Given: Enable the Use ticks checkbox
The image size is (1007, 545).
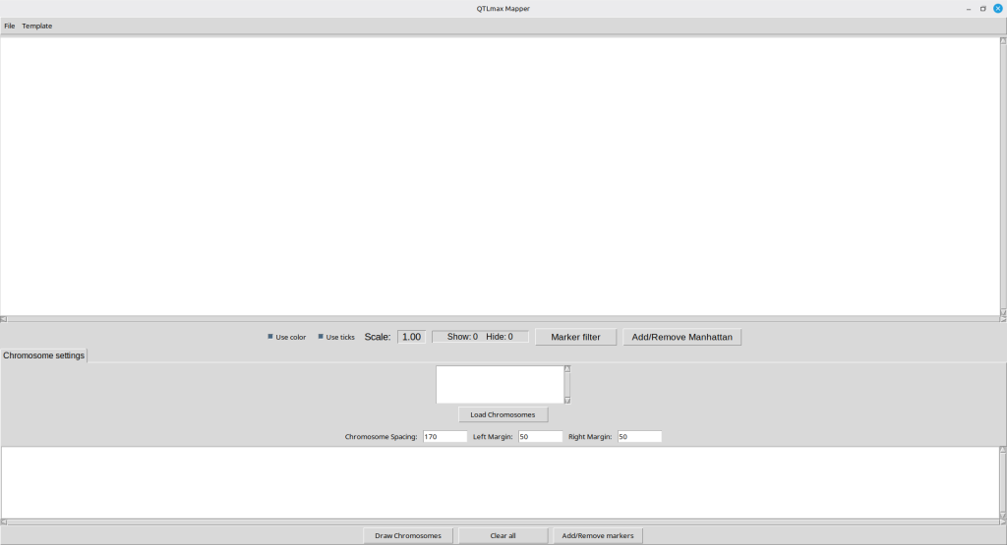Looking at the screenshot, I should point(321,337).
